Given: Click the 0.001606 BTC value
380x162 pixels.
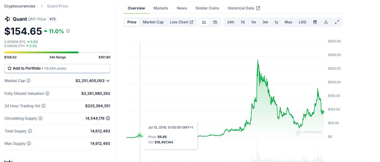Looking at the screenshot, I should [x=15, y=42].
